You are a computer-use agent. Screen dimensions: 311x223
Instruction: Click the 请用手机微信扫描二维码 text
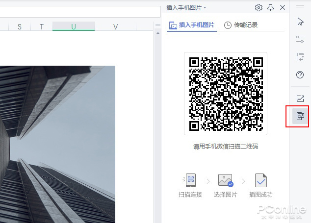click(x=226, y=147)
